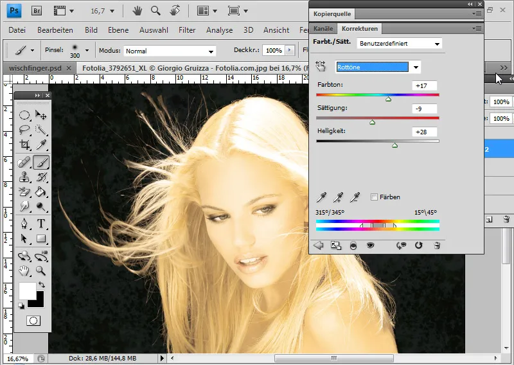Open the brush preset picker arrow
514x365 pixels.
tap(87, 51)
